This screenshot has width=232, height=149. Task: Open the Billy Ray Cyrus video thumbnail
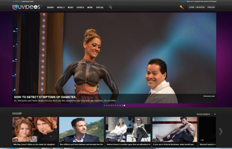point(35,129)
